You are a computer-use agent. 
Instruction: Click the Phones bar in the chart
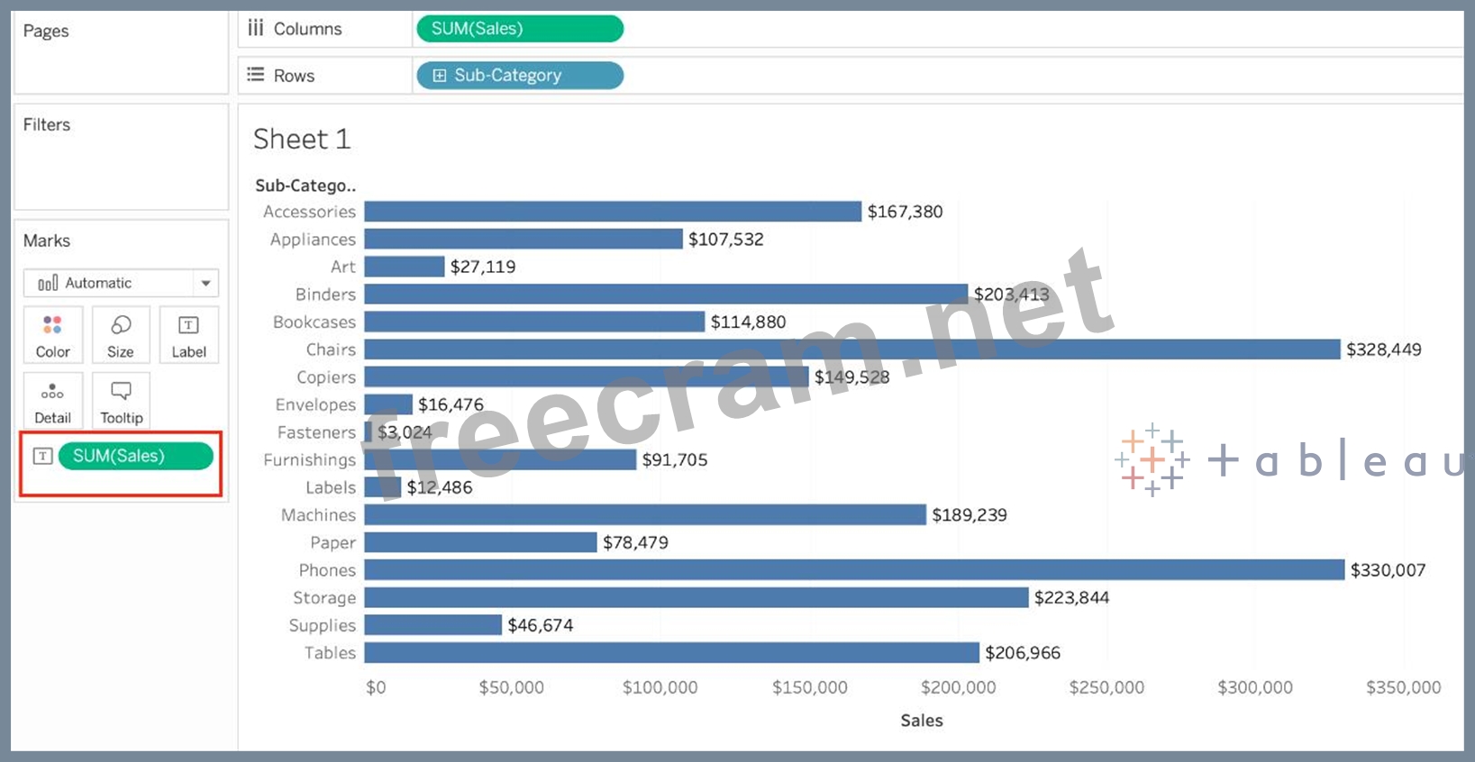[853, 570]
